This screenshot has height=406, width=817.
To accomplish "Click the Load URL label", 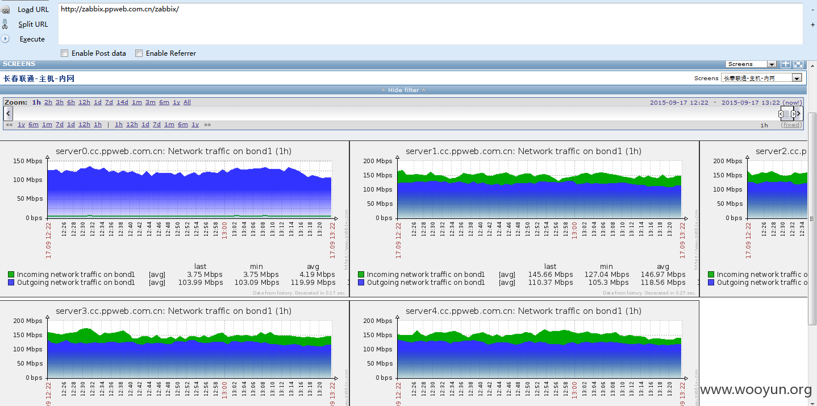I will click(34, 10).
